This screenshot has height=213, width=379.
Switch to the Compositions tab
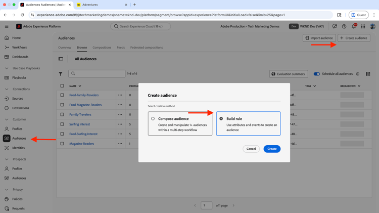point(102,48)
